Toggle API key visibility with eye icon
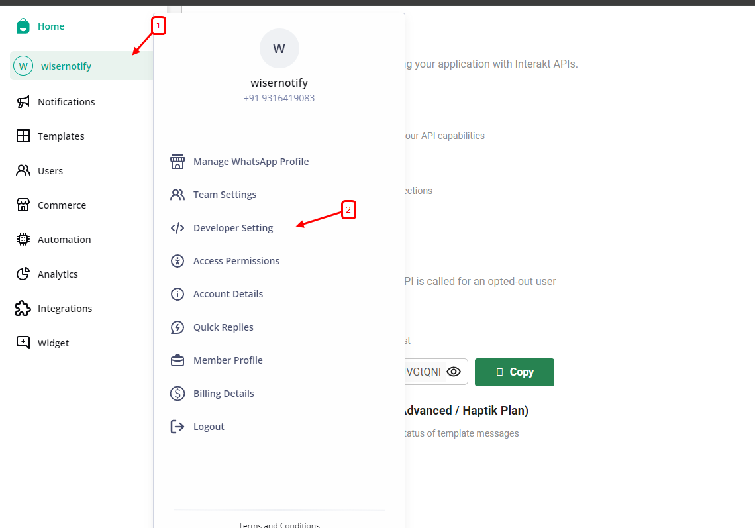Image resolution: width=755 pixels, height=528 pixels. coord(454,372)
